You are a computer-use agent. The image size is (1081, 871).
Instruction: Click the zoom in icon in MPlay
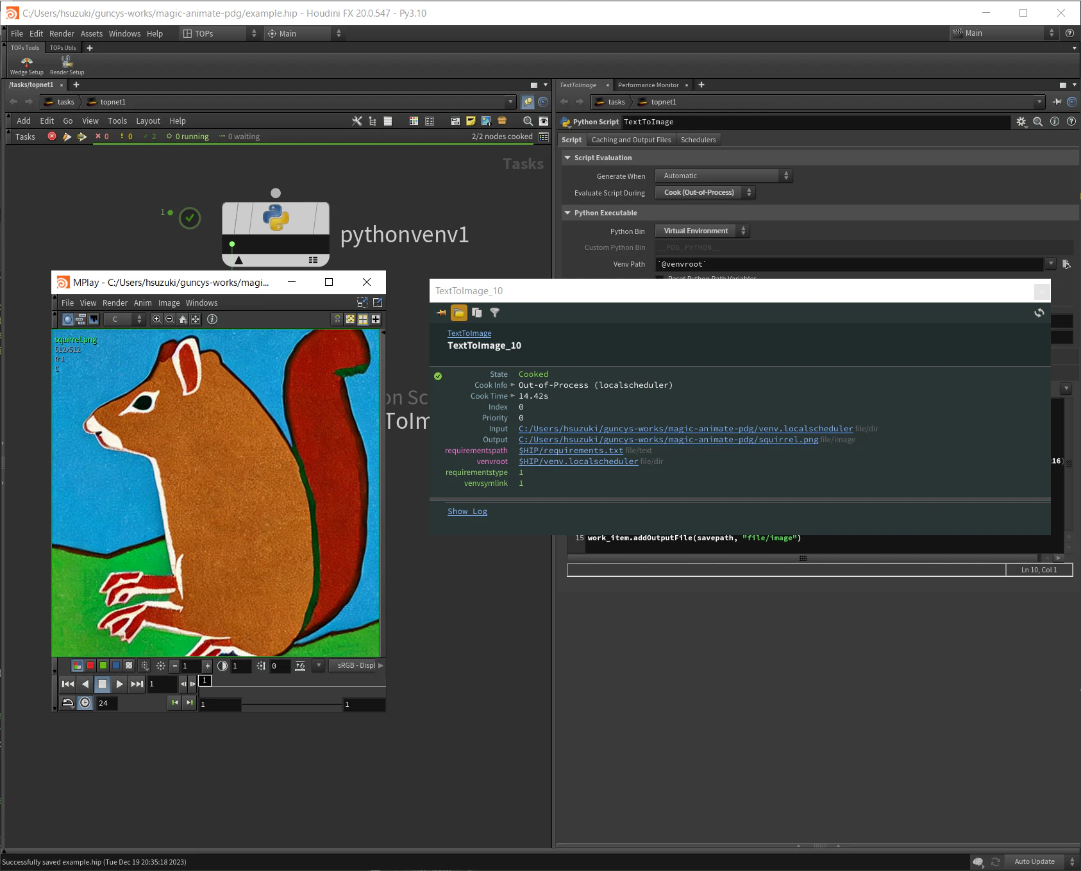(x=157, y=319)
